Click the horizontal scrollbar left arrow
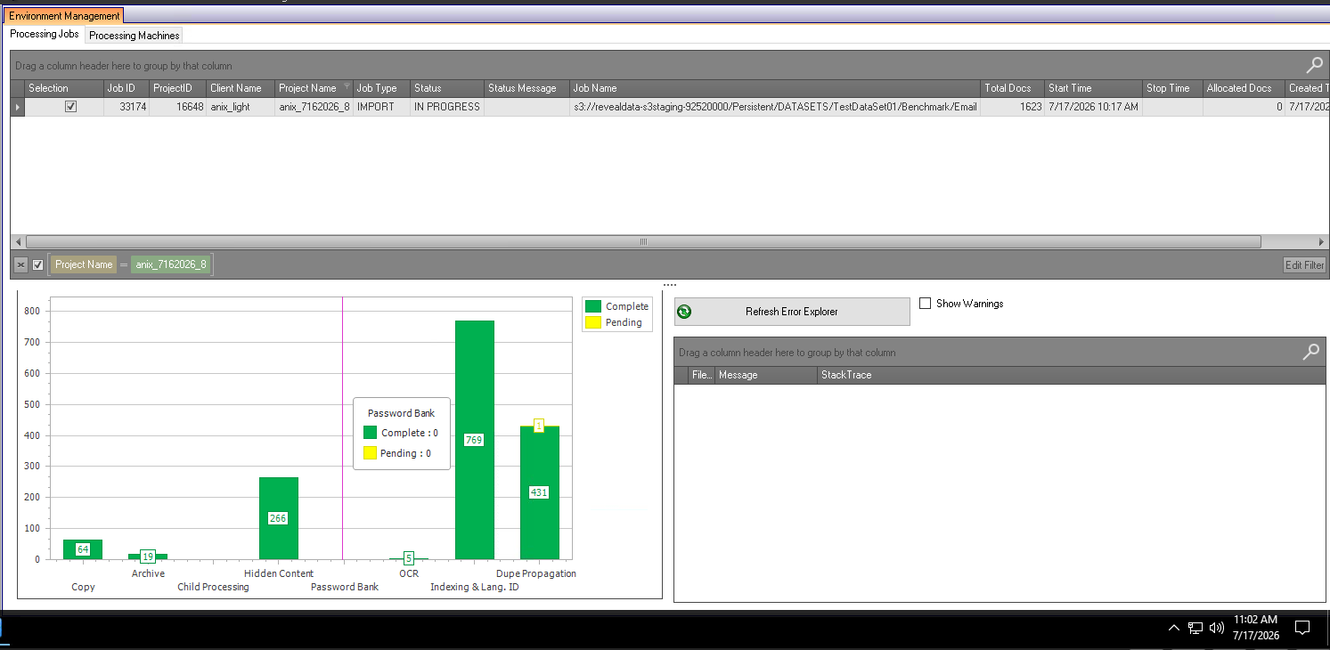The height and width of the screenshot is (650, 1330). [x=18, y=241]
